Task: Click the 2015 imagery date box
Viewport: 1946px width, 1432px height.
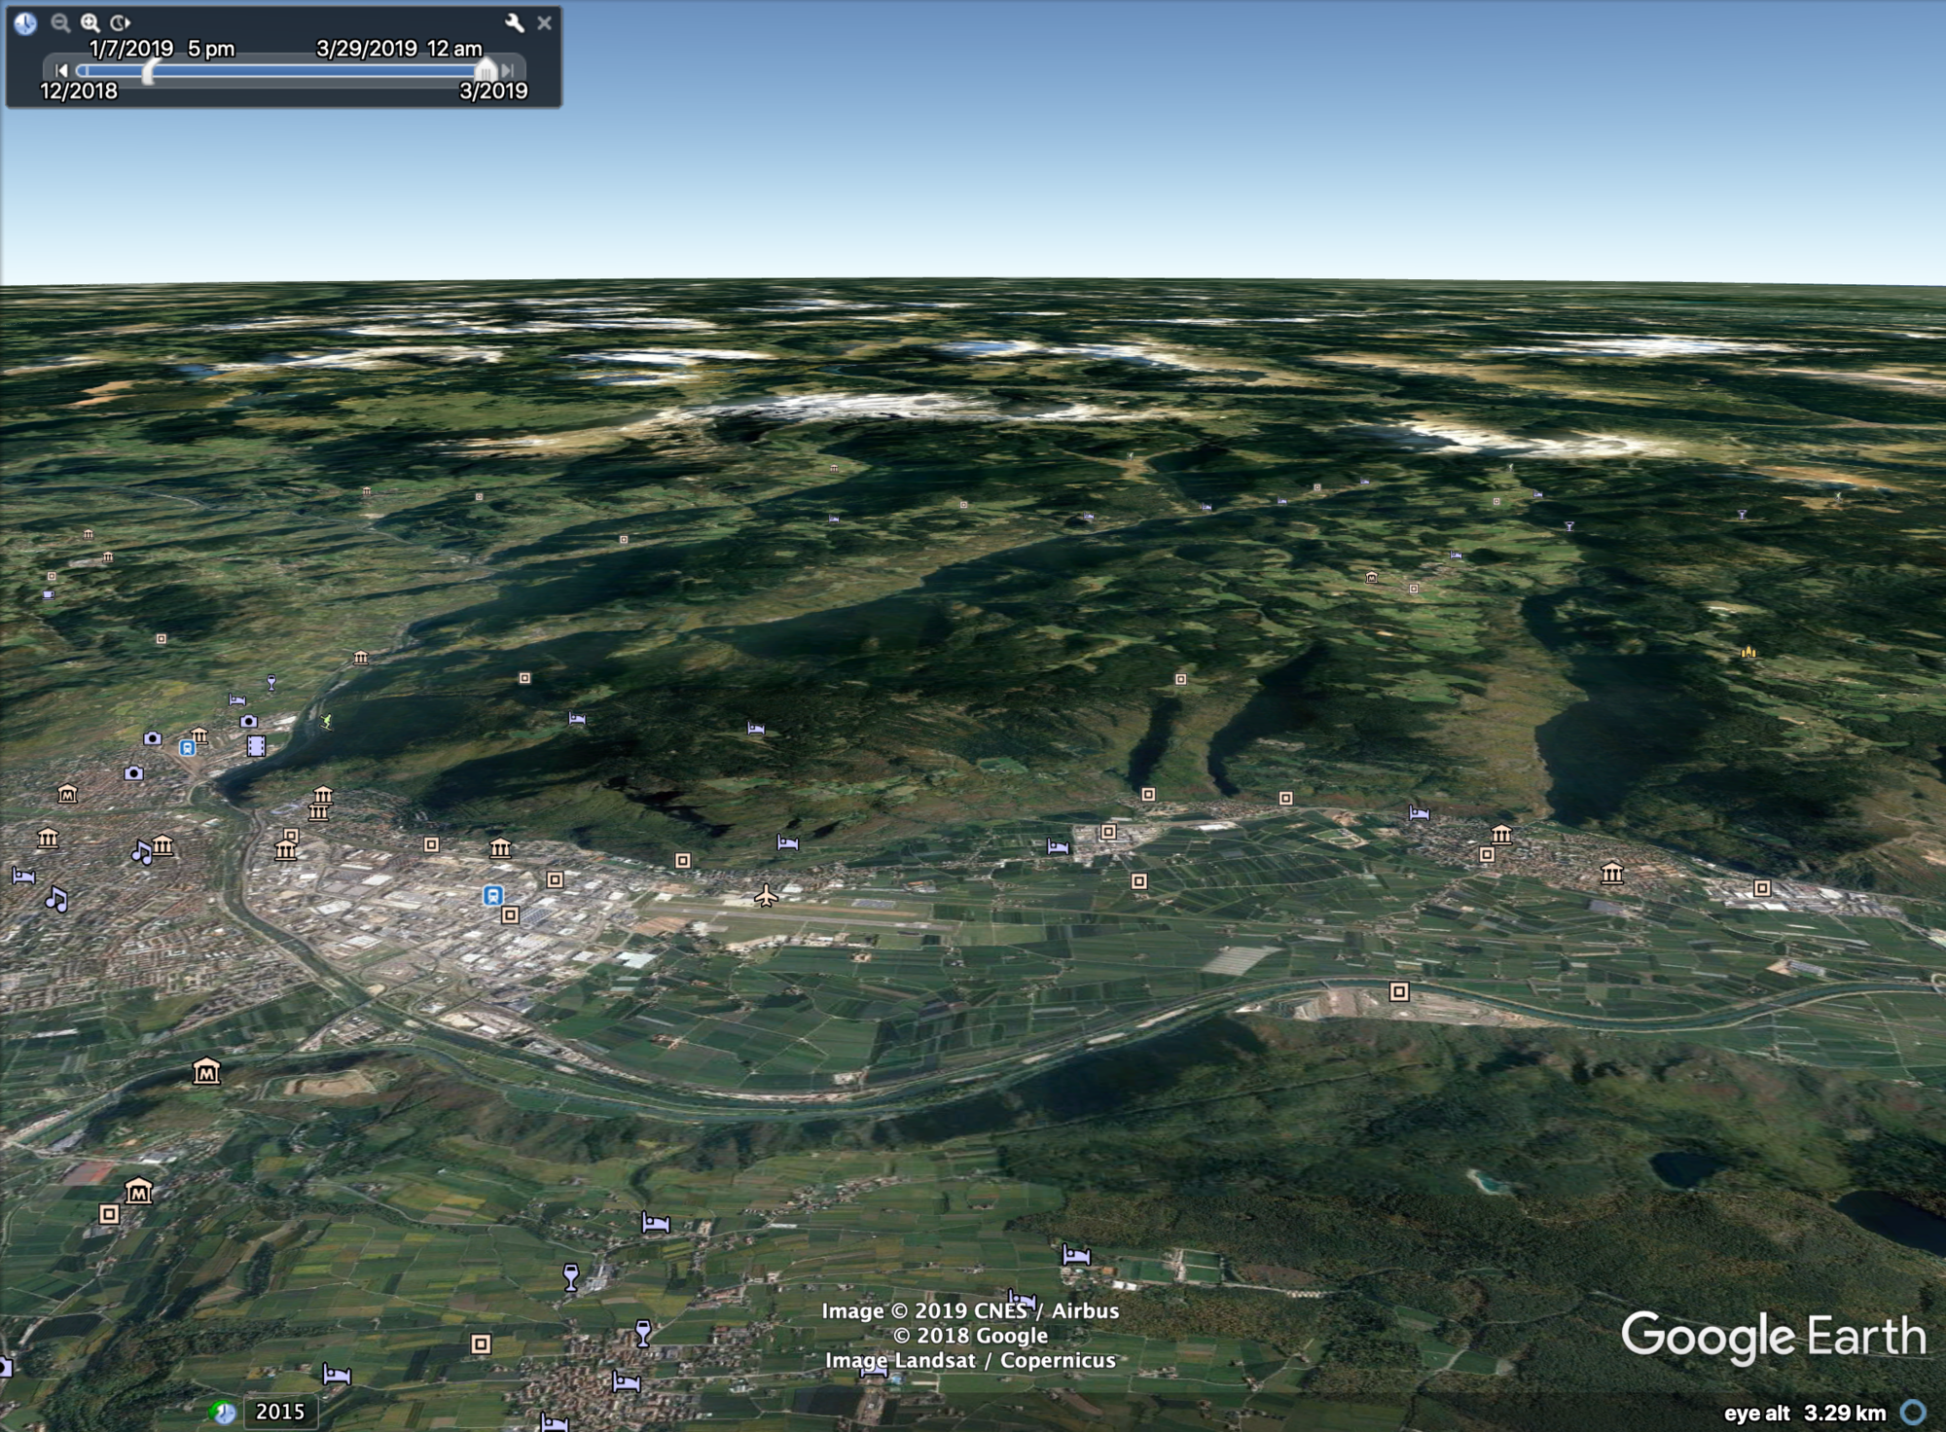Action: click(x=279, y=1409)
